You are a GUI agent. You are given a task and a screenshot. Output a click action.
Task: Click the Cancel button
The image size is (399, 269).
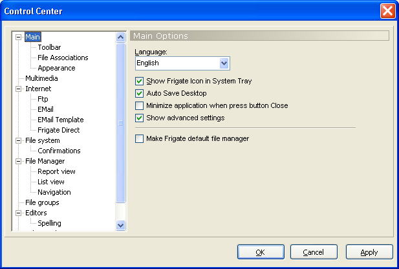[314, 252]
